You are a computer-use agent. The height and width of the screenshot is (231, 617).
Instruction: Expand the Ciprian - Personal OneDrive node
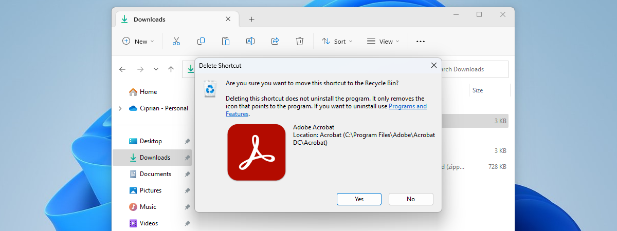pyautogui.click(x=120, y=108)
